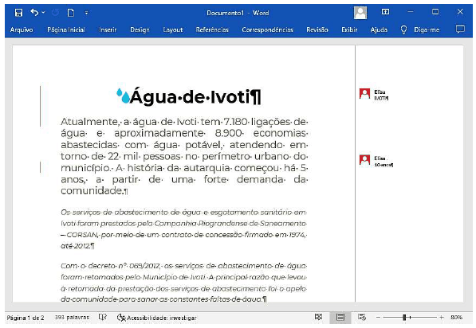476x328 pixels.
Task: Click the Save icon in the title bar
Action: [x=18, y=13]
